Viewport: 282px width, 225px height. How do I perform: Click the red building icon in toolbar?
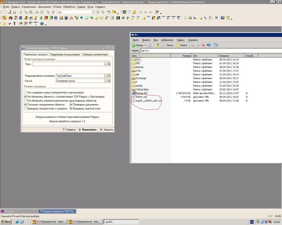click(x=10, y=18)
